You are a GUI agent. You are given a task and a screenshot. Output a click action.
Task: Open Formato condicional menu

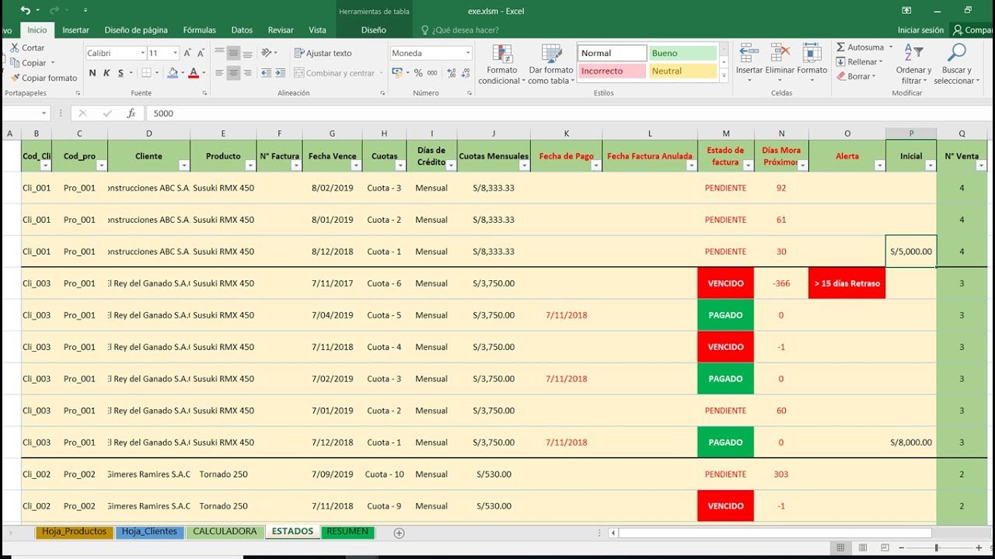501,64
